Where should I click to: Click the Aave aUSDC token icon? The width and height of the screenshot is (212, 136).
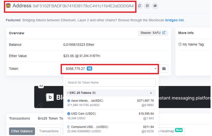(x=69, y=101)
